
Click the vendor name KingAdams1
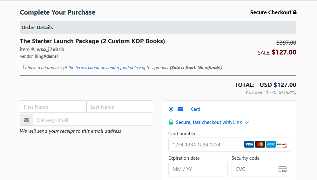click(46, 56)
